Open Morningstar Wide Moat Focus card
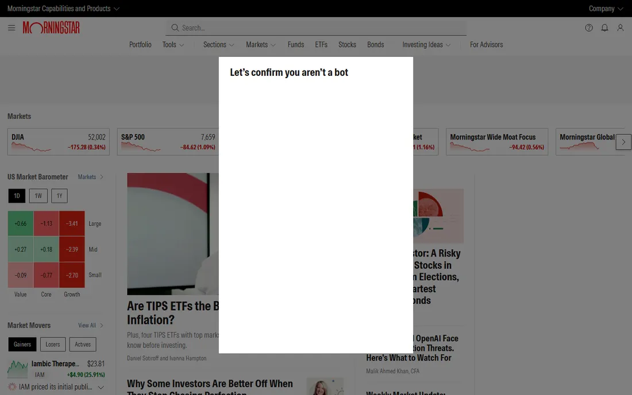632x395 pixels. tap(497, 142)
